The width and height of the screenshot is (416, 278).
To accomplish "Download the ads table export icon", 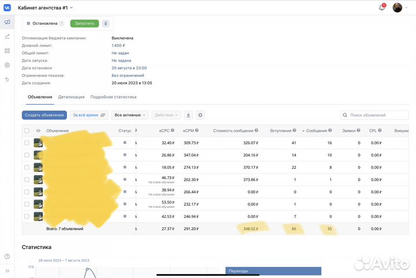I will 188,116.
